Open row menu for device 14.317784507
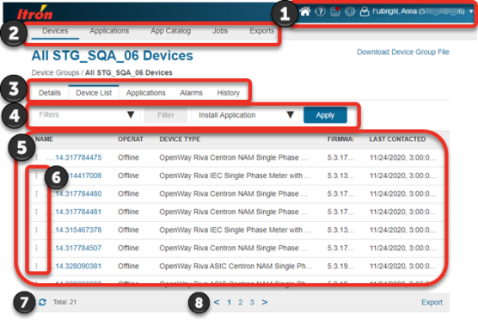Viewport: 478px width, 326px height. point(37,248)
